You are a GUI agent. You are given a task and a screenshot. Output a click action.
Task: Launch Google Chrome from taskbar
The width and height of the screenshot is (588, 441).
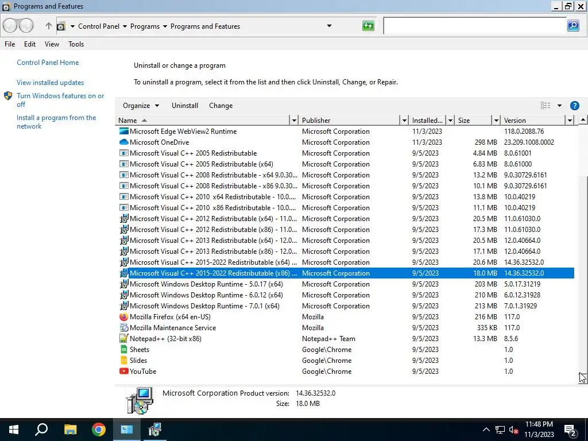[x=99, y=430]
